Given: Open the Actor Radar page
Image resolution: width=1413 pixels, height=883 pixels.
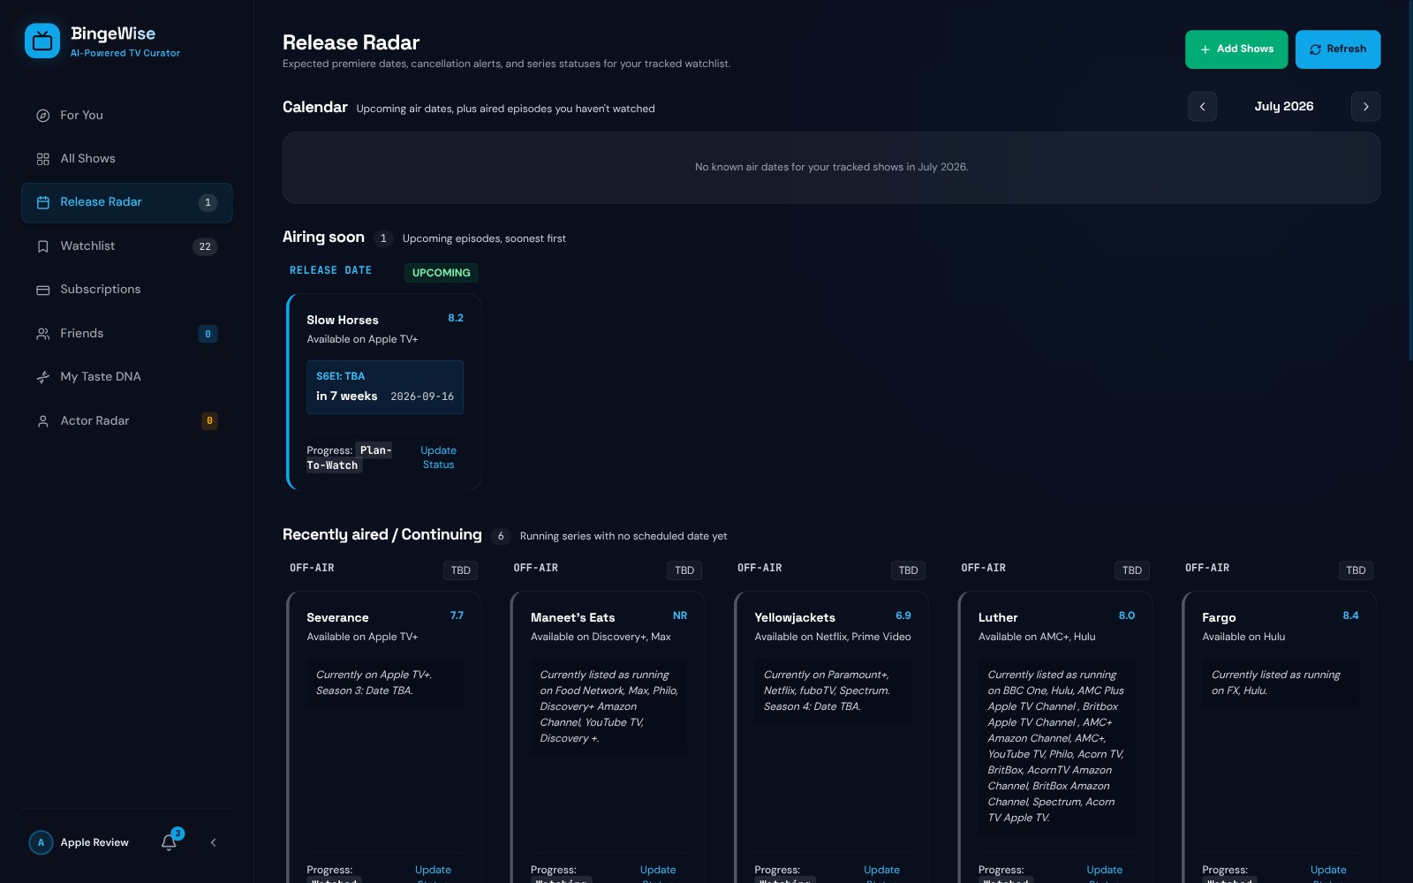Looking at the screenshot, I should [127, 421].
